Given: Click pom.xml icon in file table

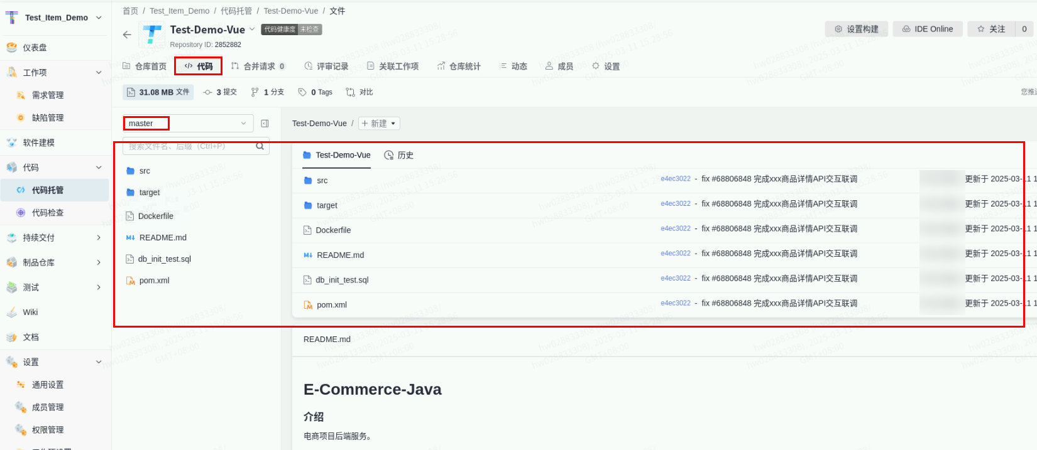Looking at the screenshot, I should pos(308,305).
